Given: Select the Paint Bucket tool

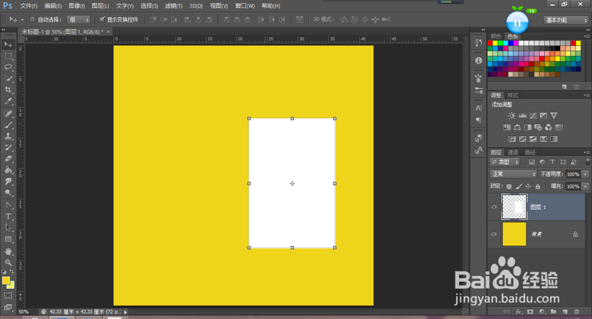Looking at the screenshot, I should (8, 170).
